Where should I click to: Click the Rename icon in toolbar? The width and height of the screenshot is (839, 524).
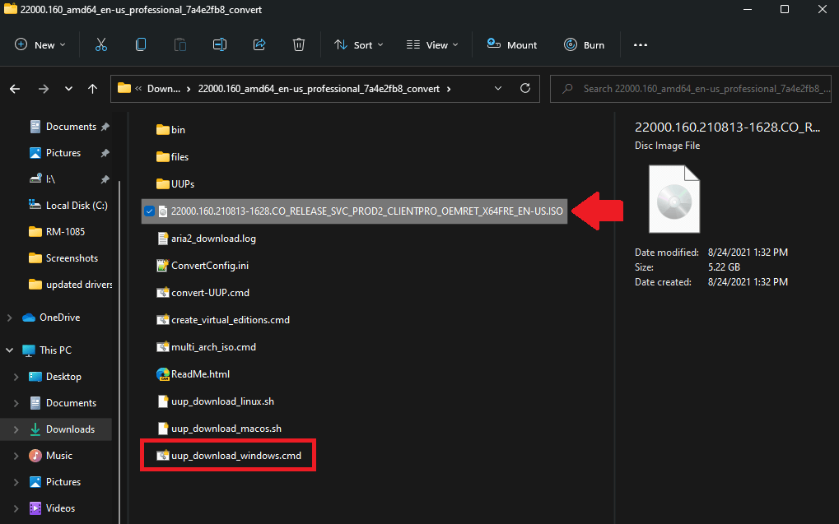pos(219,45)
